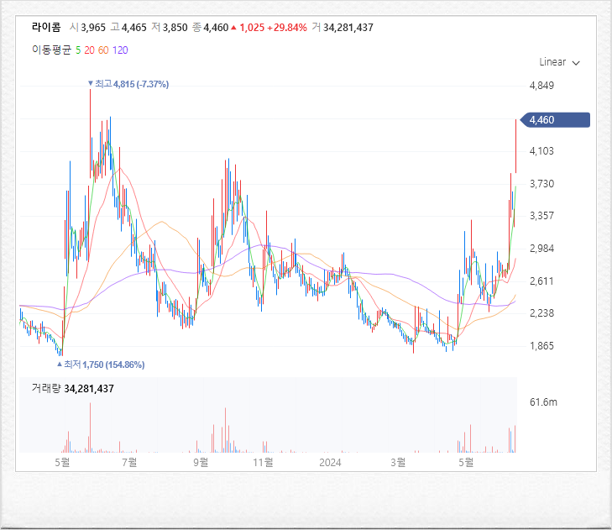Click the +29.84% change value
This screenshot has height=530, width=612.
click(287, 28)
